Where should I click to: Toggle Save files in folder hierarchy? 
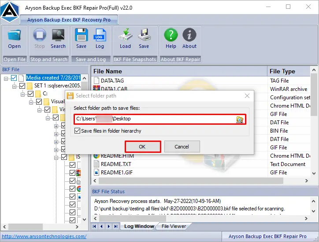pos(77,130)
